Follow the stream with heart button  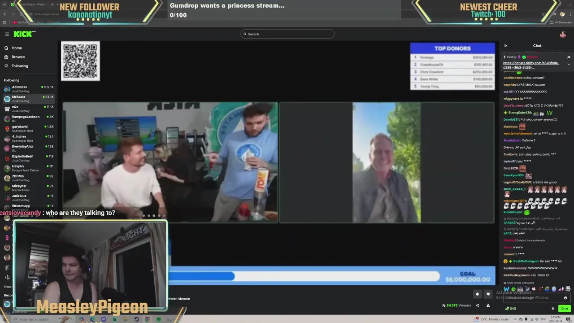[488, 294]
